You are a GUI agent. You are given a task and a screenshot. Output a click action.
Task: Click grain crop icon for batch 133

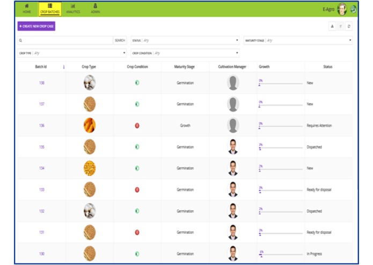[x=90, y=189]
